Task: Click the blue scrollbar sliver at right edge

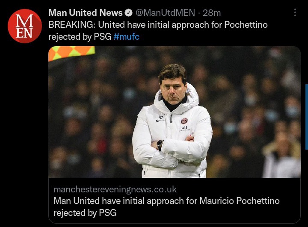Action: coord(307,117)
